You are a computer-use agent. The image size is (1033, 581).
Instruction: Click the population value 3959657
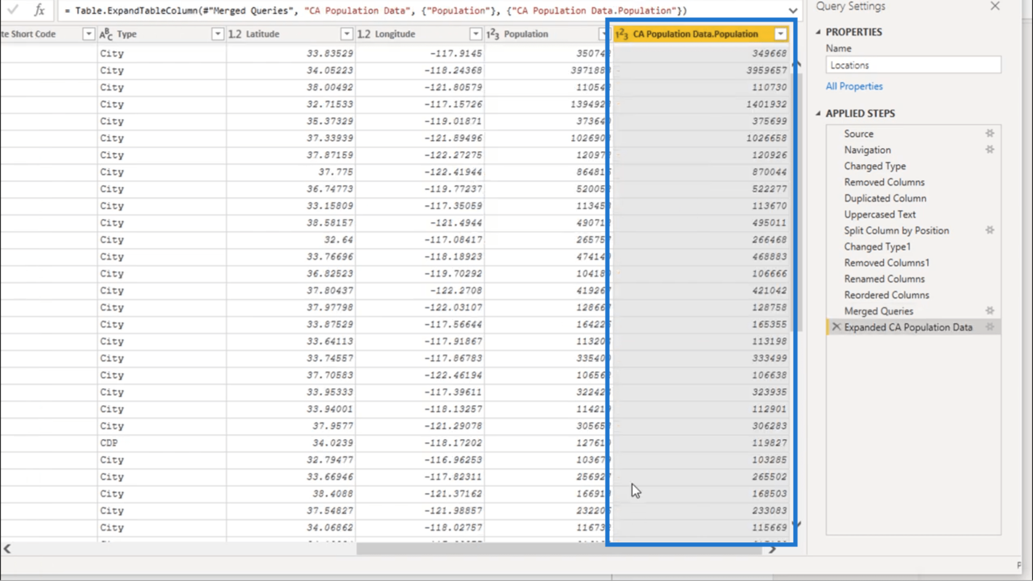(766, 70)
